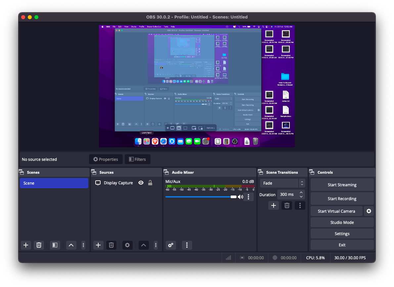Select the Display Capture source row
Viewport: 394px width, 287px height.
[126, 183]
